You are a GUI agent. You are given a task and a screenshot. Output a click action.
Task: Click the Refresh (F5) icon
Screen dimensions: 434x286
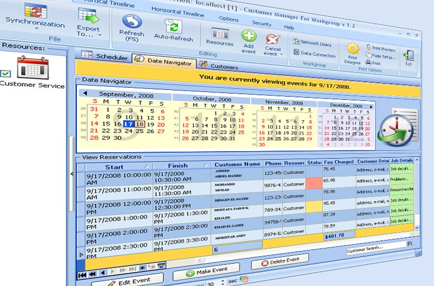click(132, 23)
